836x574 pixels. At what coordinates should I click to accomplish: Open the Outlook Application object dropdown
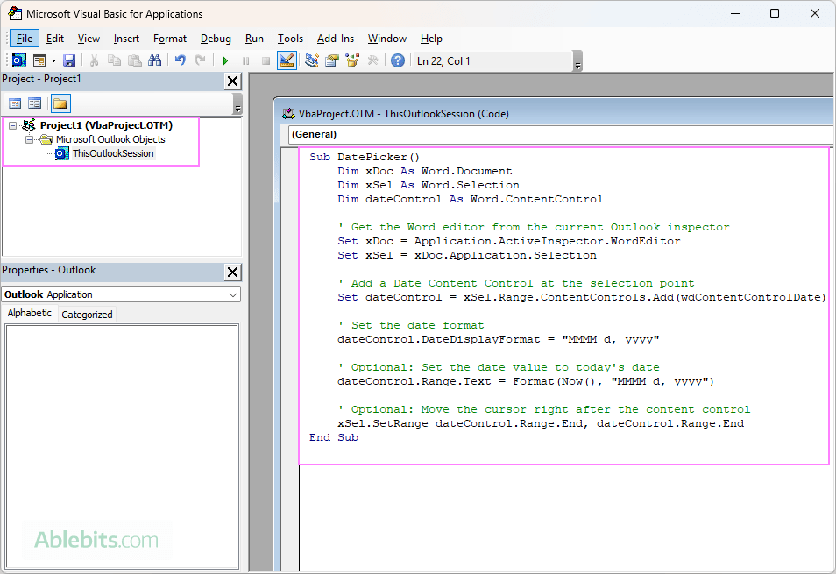click(233, 294)
